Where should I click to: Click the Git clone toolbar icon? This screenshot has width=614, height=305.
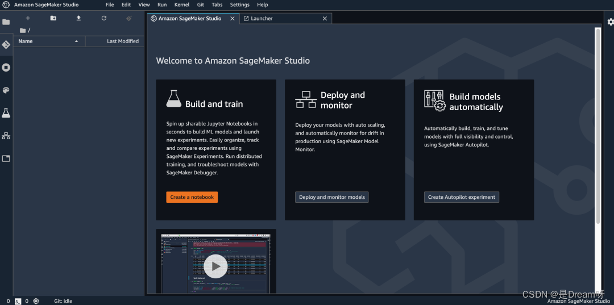pyautogui.click(x=129, y=18)
